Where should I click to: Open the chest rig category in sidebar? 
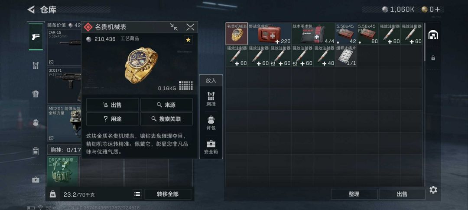[36, 65]
